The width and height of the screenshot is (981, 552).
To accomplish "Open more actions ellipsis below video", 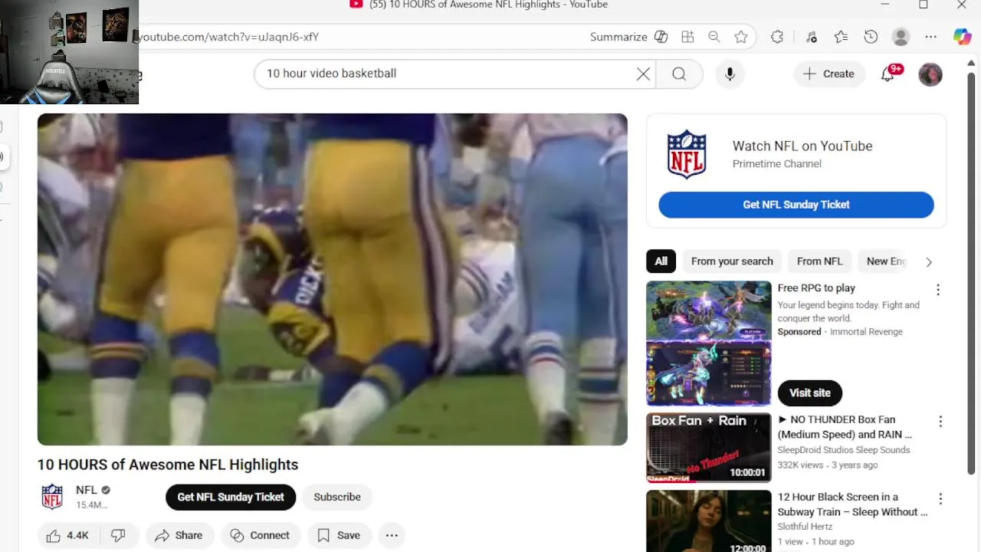I will [x=392, y=535].
